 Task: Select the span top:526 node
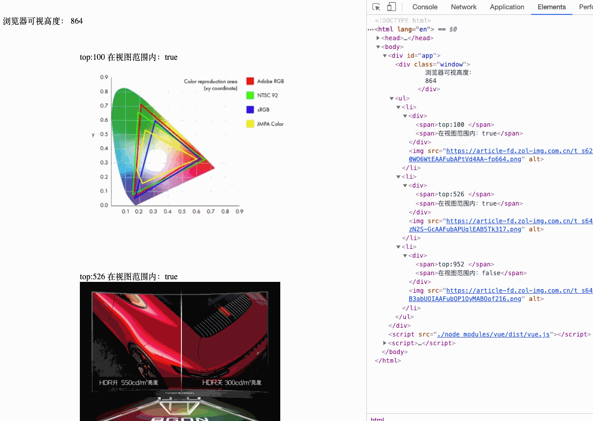(454, 194)
